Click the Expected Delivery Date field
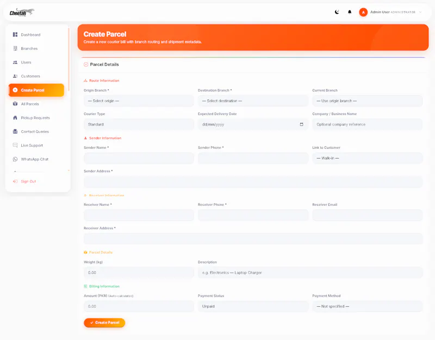435x340 pixels. (x=253, y=124)
